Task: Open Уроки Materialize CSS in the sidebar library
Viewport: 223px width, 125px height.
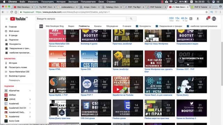Action: tap(19, 72)
